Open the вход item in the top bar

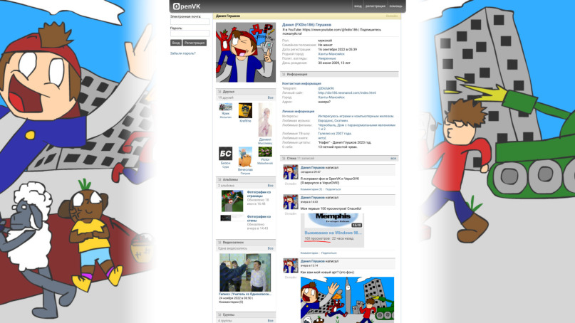click(x=358, y=6)
